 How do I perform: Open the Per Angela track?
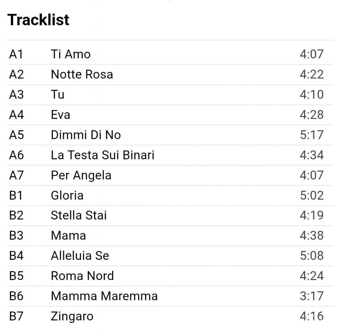click(81, 175)
